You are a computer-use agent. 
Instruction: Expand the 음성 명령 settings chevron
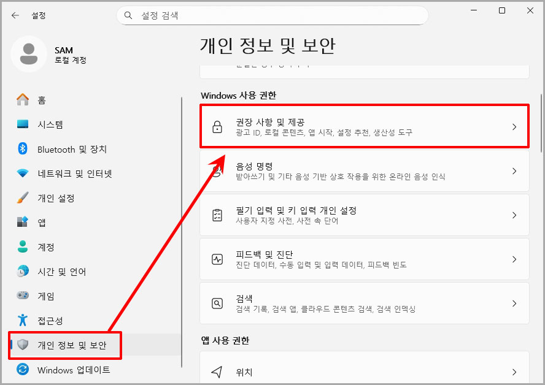pyautogui.click(x=514, y=171)
